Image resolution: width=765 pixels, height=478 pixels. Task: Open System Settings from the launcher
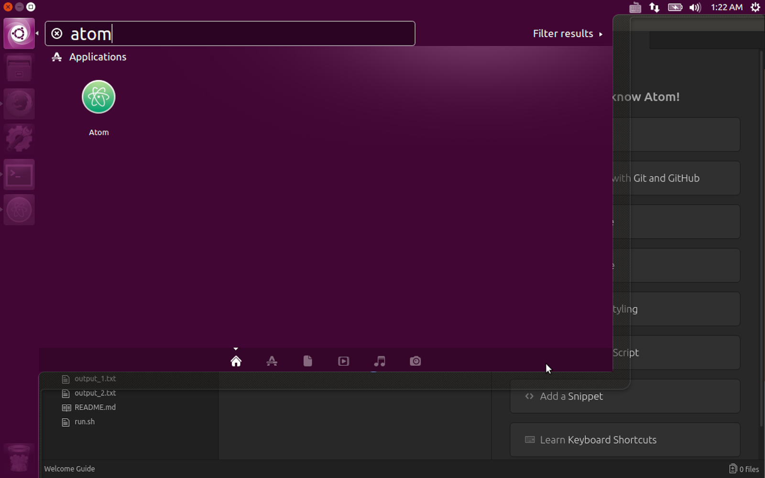point(19,140)
